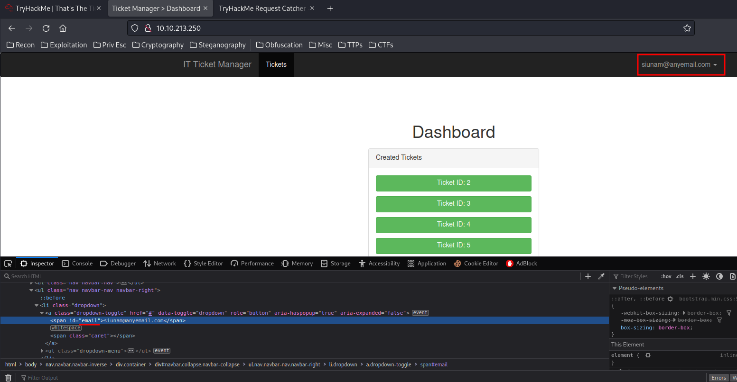Click filter icon next to -webkit-box-sizing
This screenshot has height=382, width=737.
(729, 313)
